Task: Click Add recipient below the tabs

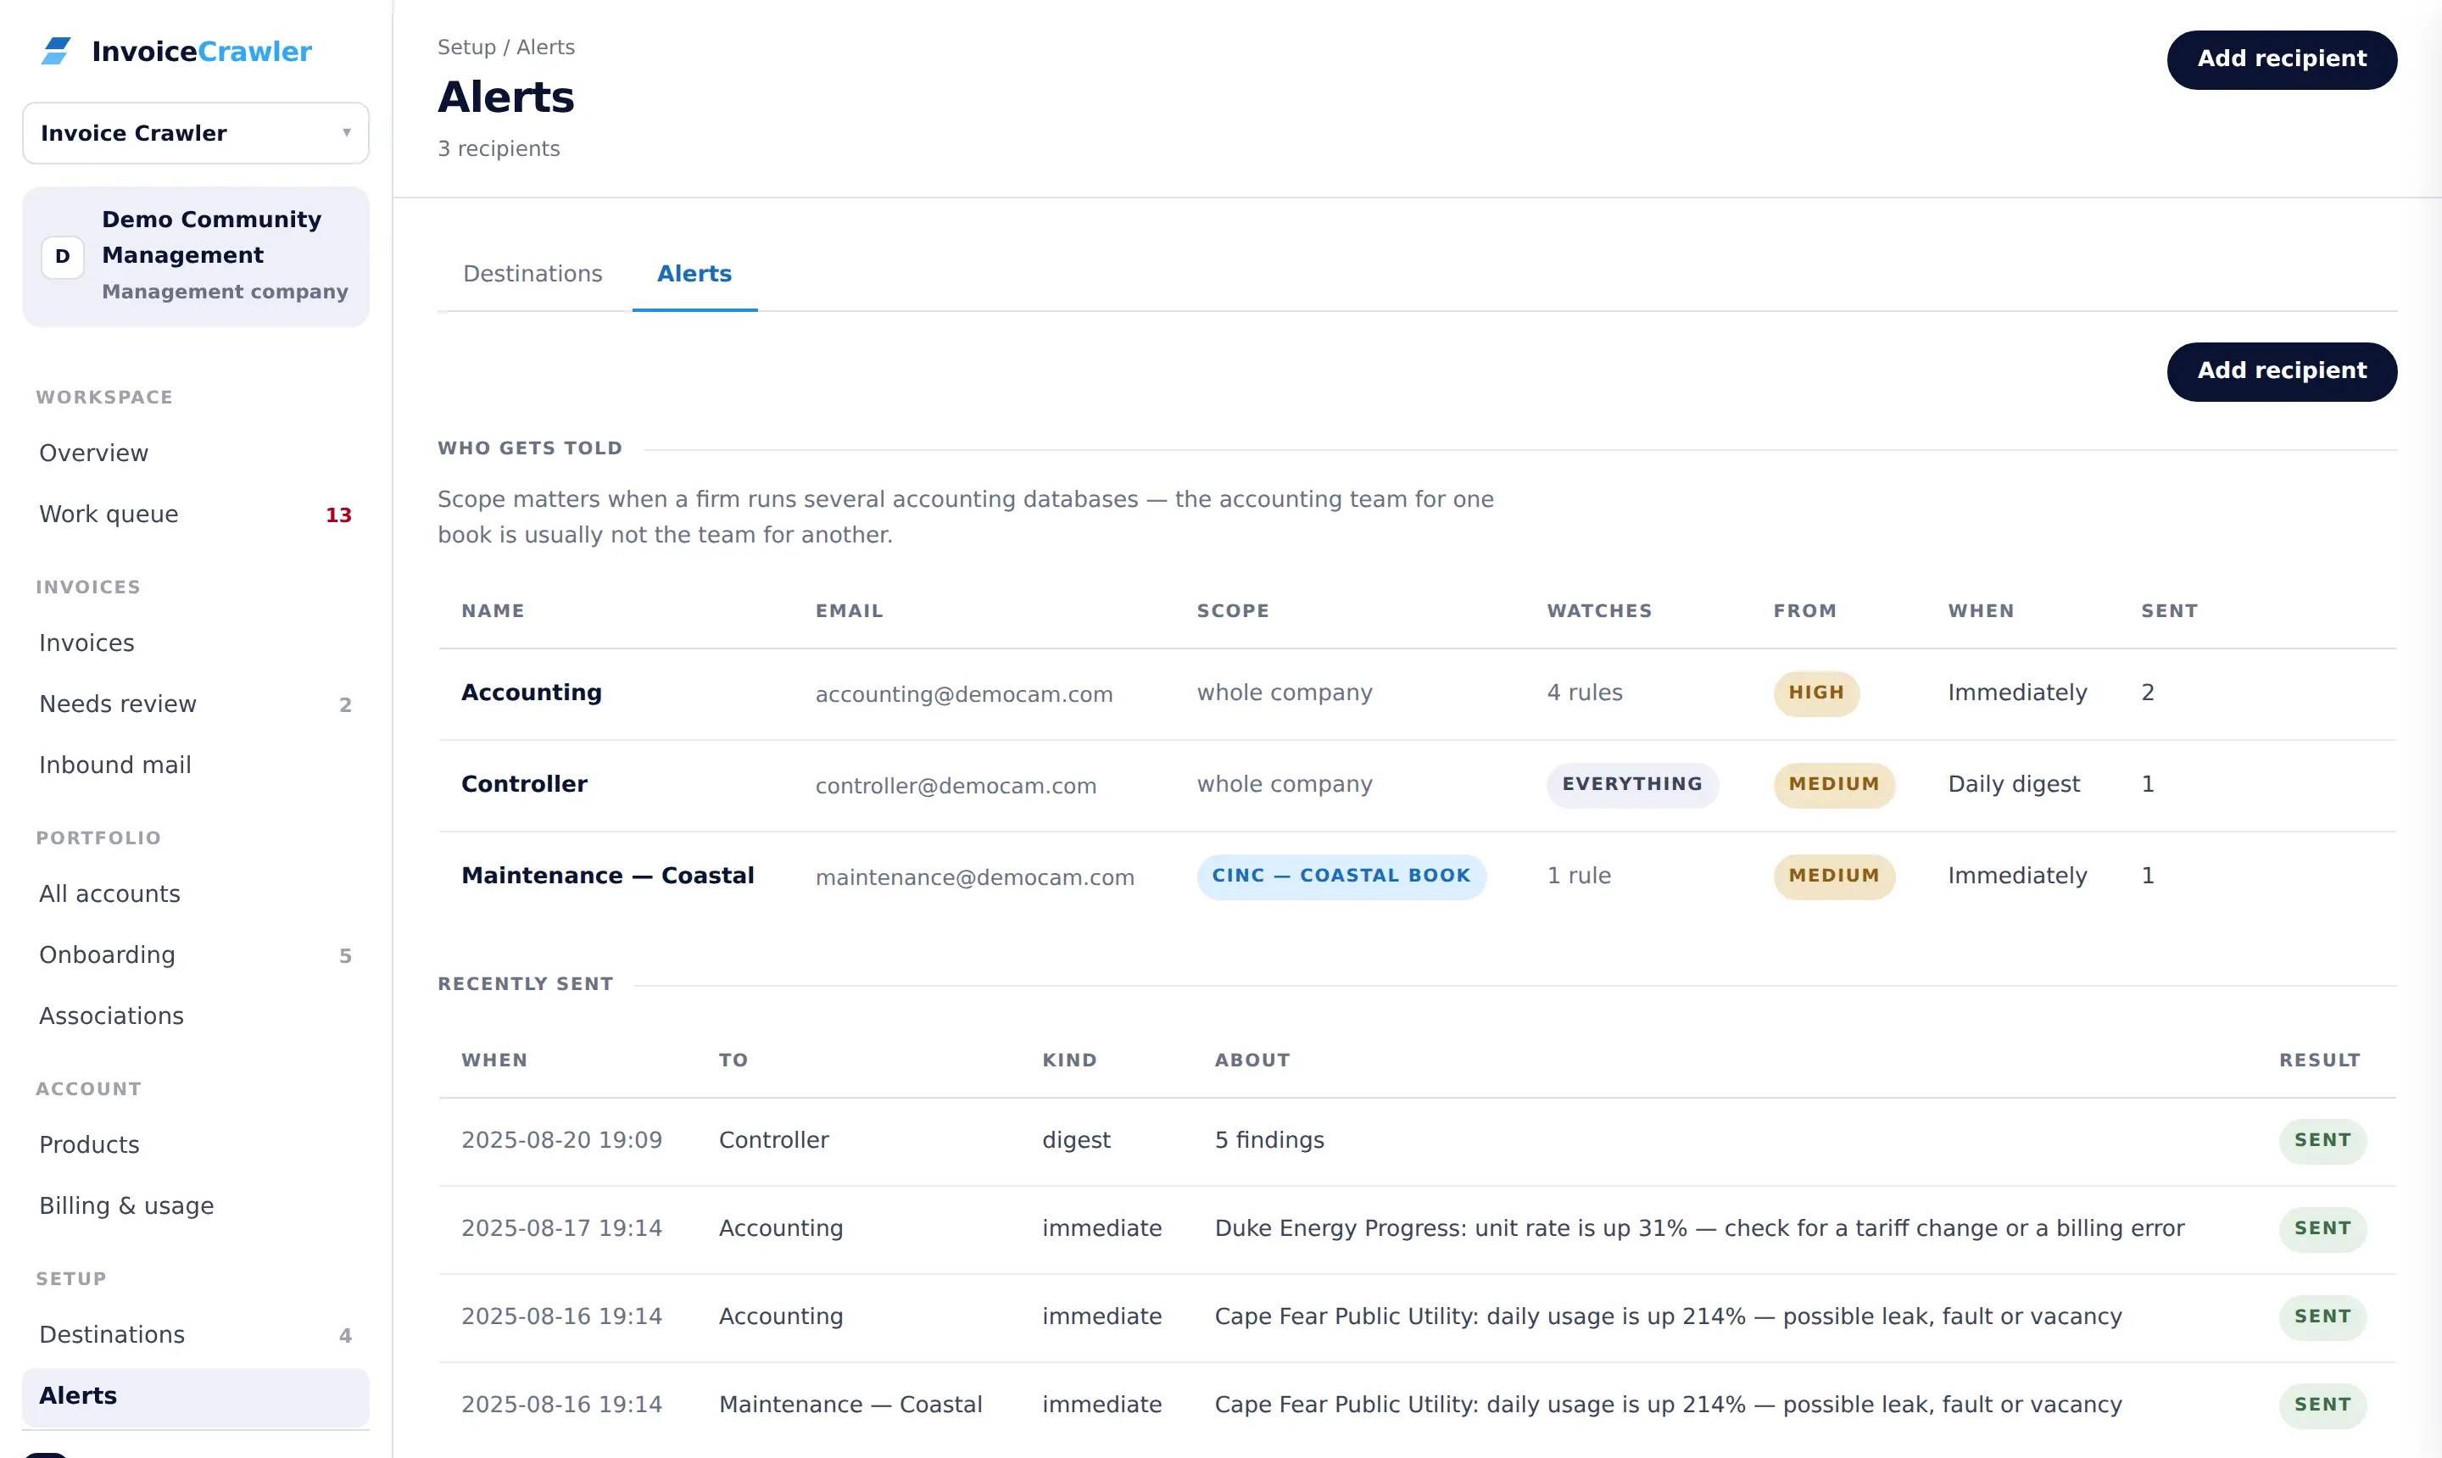Action: coord(2282,371)
